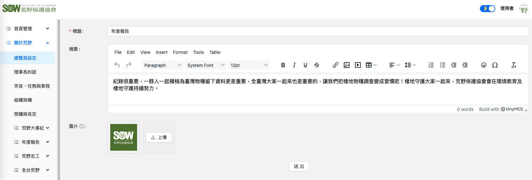
Task: Toggle the dark mode switch
Action: tap(487, 9)
